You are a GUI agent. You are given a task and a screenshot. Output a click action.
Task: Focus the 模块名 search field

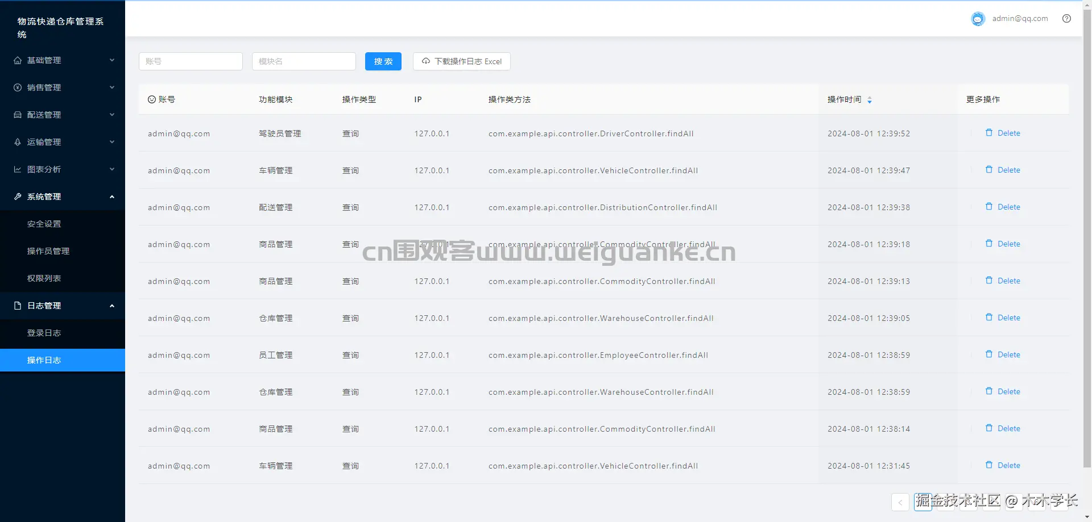click(304, 61)
